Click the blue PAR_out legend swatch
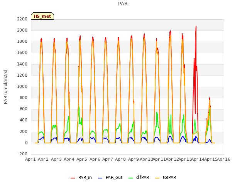The height and width of the screenshot is (185, 247). point(100,178)
